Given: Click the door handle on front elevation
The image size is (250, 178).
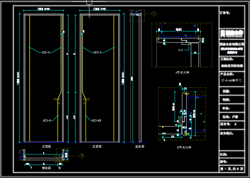Looking at the screenshot, I should (x=58, y=101).
